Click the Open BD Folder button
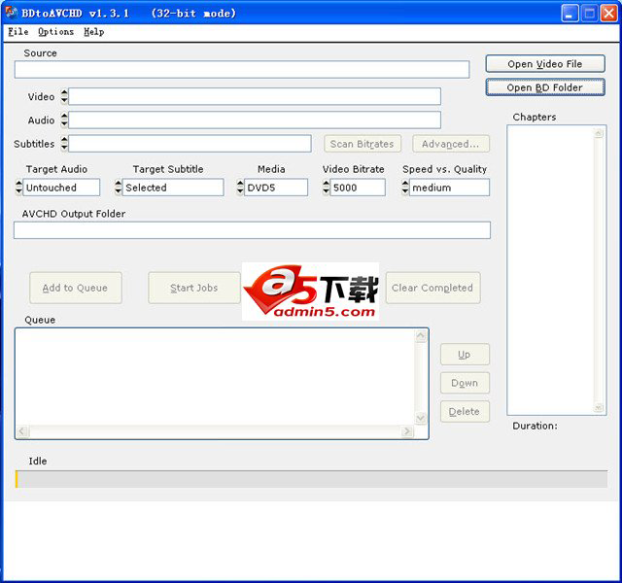Screen dimensions: 622x583 [545, 87]
